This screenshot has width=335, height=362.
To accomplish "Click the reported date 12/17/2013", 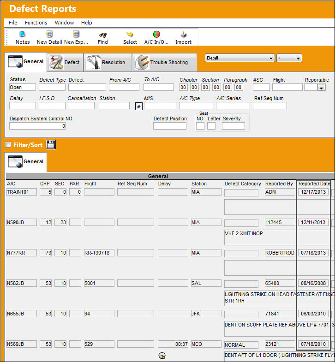I will click(x=313, y=192).
